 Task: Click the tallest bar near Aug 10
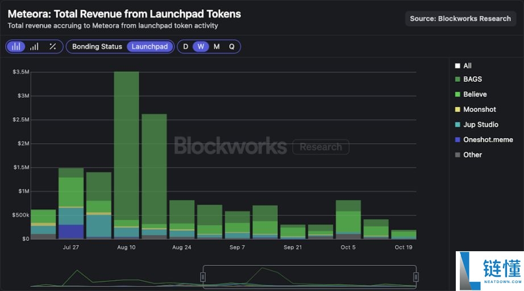click(x=126, y=155)
